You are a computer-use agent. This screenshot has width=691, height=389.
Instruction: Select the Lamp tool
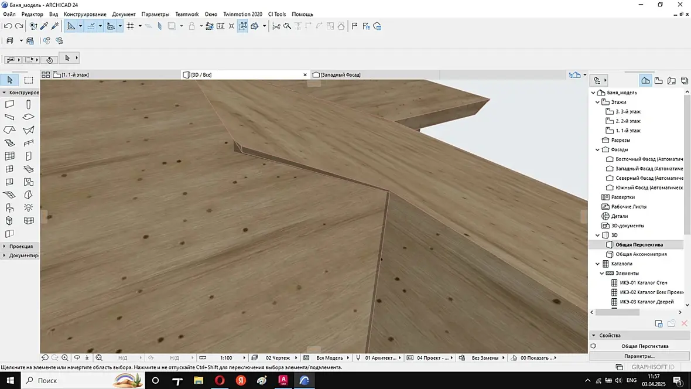pyautogui.click(x=28, y=207)
